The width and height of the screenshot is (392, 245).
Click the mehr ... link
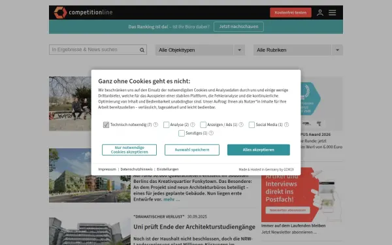click(171, 199)
